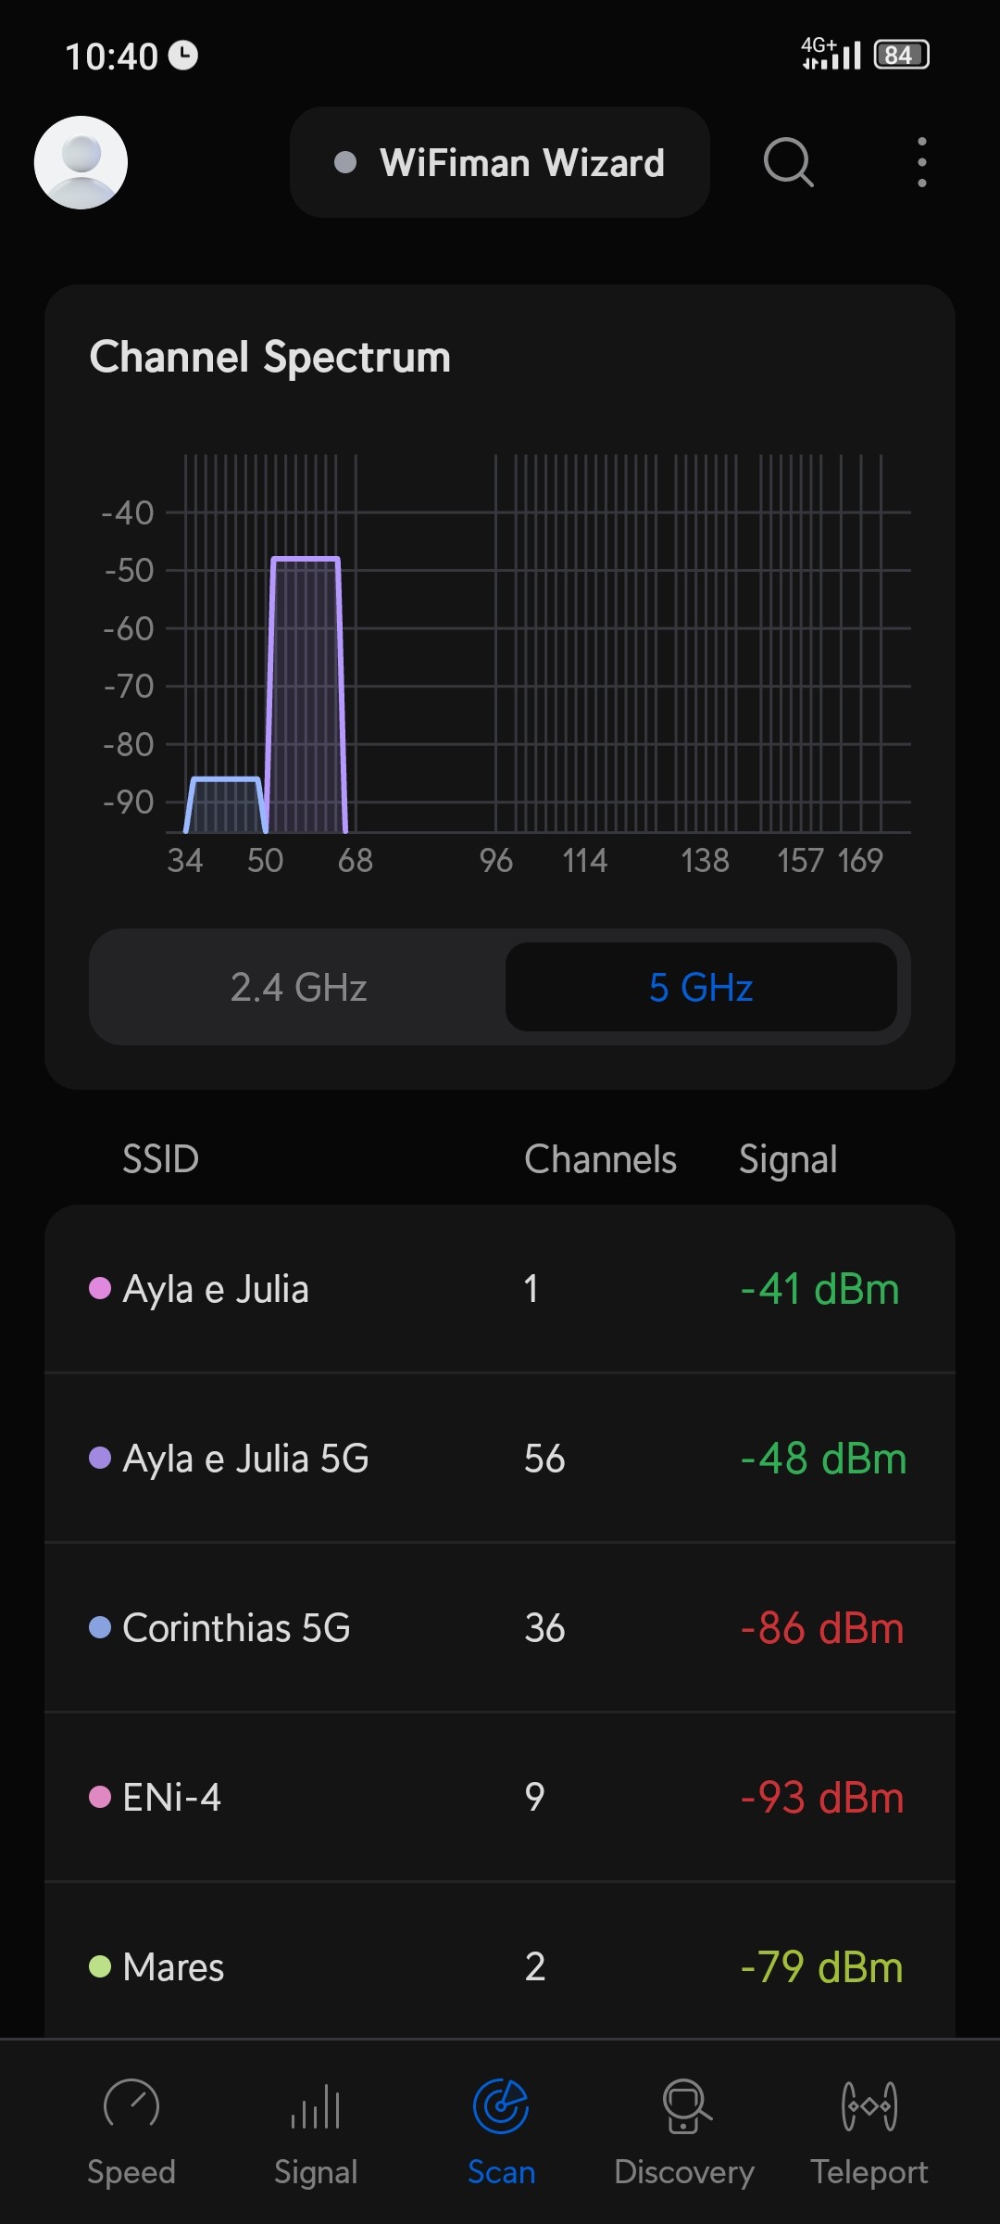Sort networks by Signal column header
This screenshot has height=2224, width=1000.
(x=788, y=1159)
